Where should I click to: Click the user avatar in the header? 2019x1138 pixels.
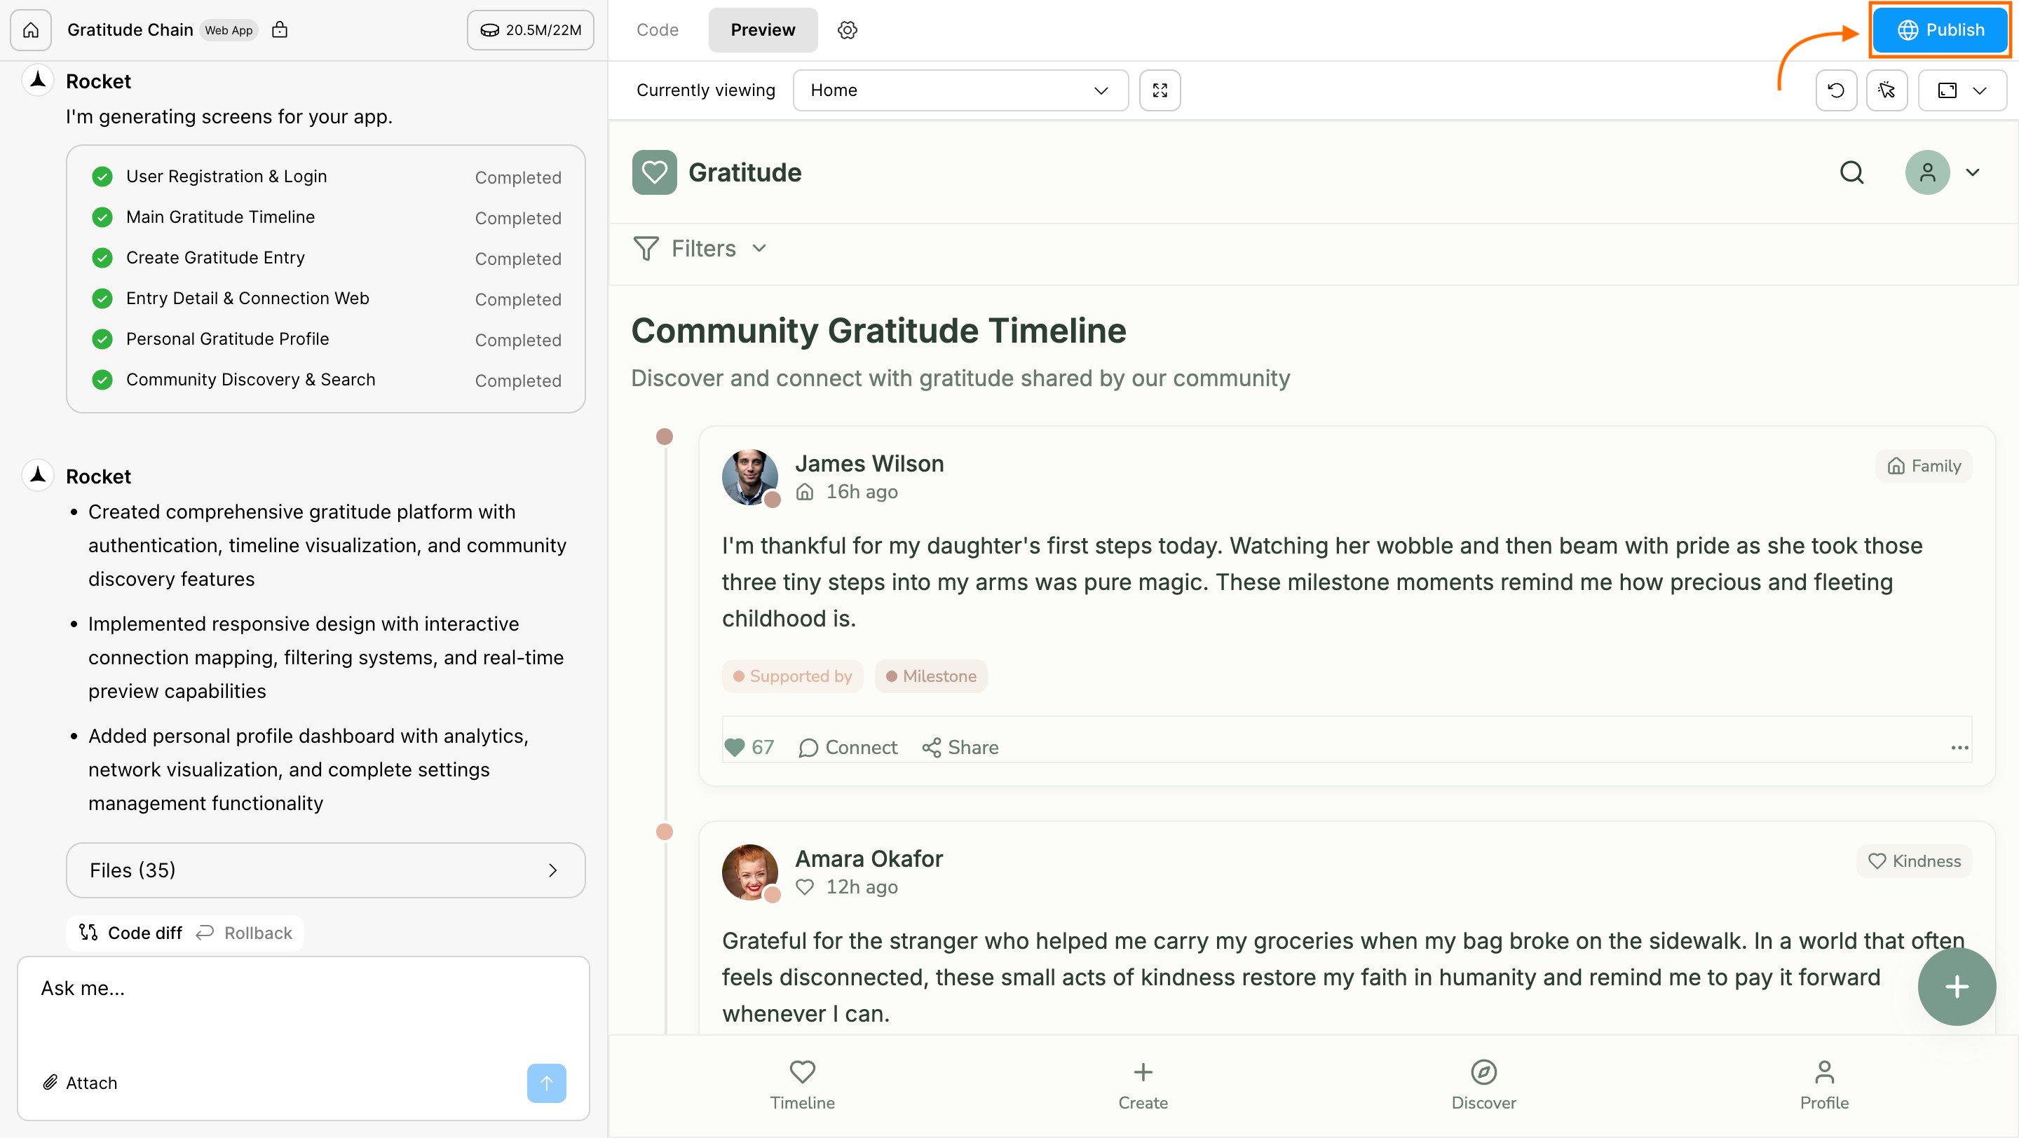tap(1927, 172)
